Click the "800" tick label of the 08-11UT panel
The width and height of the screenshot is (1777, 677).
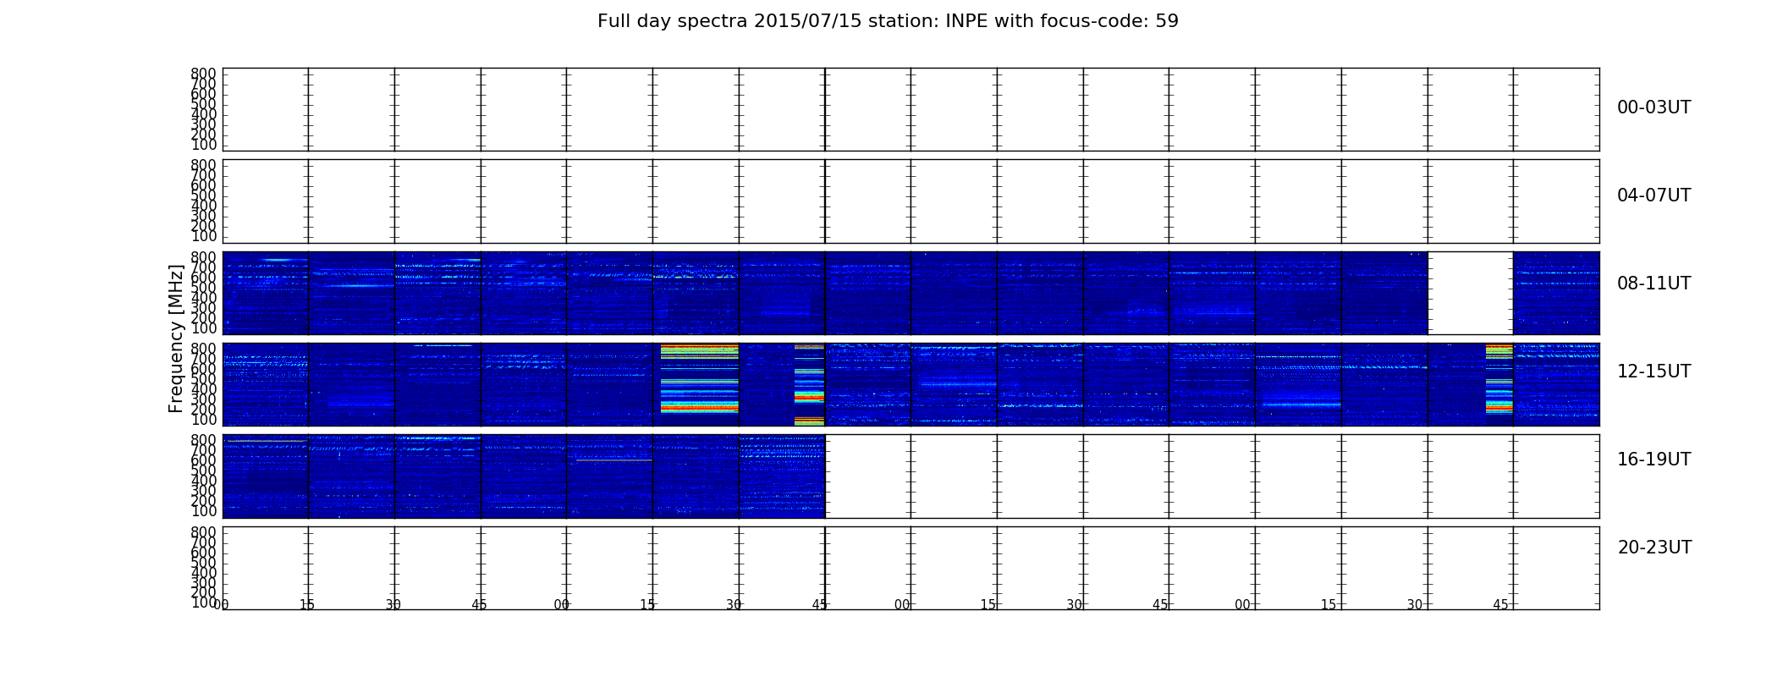point(204,257)
